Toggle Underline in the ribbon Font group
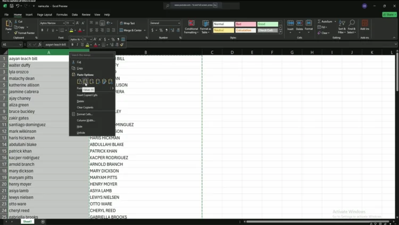 coord(53,30)
